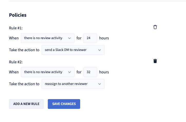Click the chevron beside 'send a Slack DM to reviewer'
Image resolution: width=186 pixels, height=122 pixels.
99,50
